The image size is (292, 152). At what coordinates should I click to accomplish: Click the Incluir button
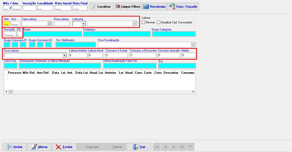pyautogui.click(x=14, y=147)
